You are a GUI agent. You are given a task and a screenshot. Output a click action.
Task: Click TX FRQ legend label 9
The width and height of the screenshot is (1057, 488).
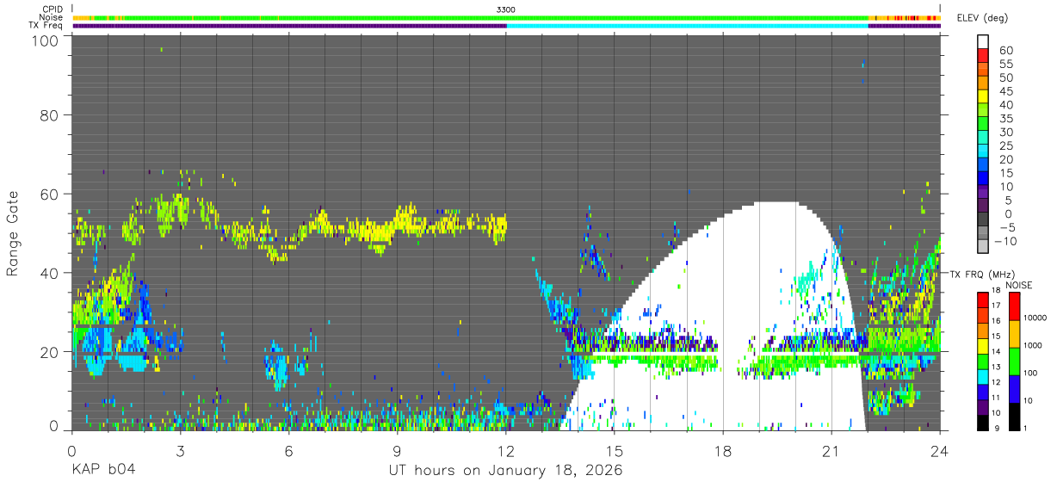pyautogui.click(x=996, y=429)
